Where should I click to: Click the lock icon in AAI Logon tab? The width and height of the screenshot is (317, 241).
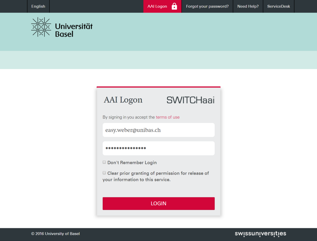point(174,6)
